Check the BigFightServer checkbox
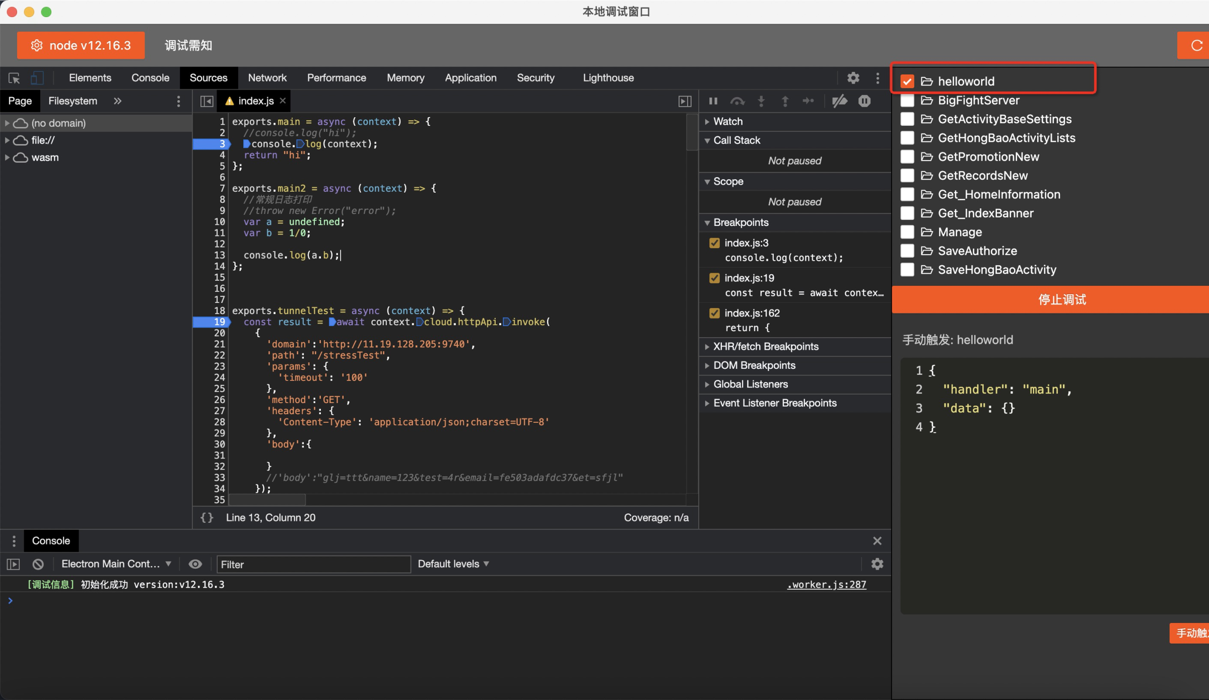 click(907, 100)
